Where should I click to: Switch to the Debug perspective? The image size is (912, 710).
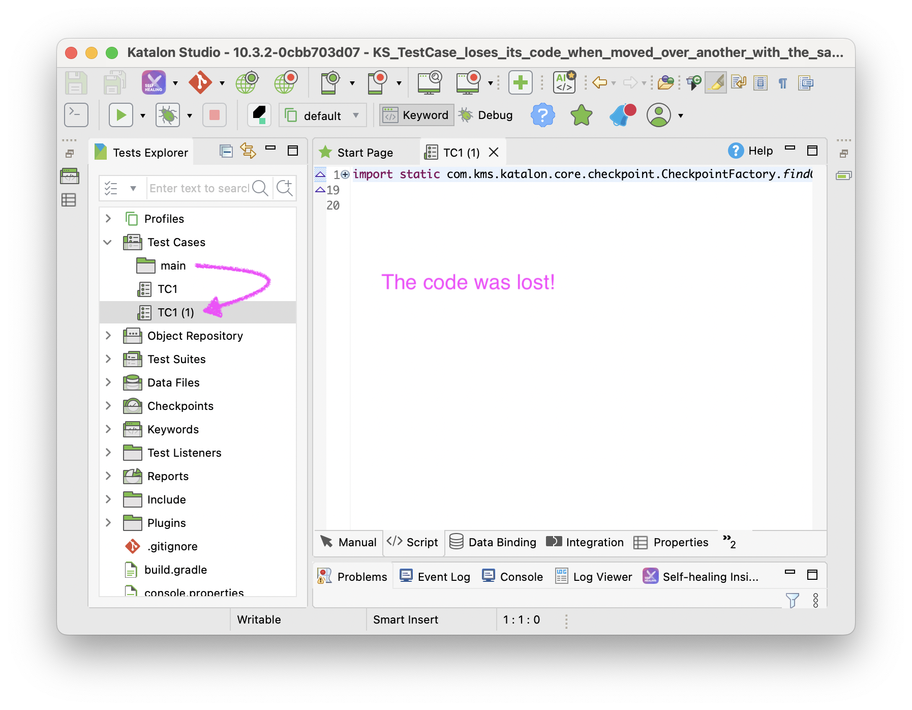point(485,115)
